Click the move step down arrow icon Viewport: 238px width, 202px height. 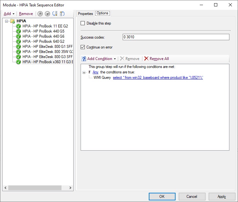coord(47,14)
